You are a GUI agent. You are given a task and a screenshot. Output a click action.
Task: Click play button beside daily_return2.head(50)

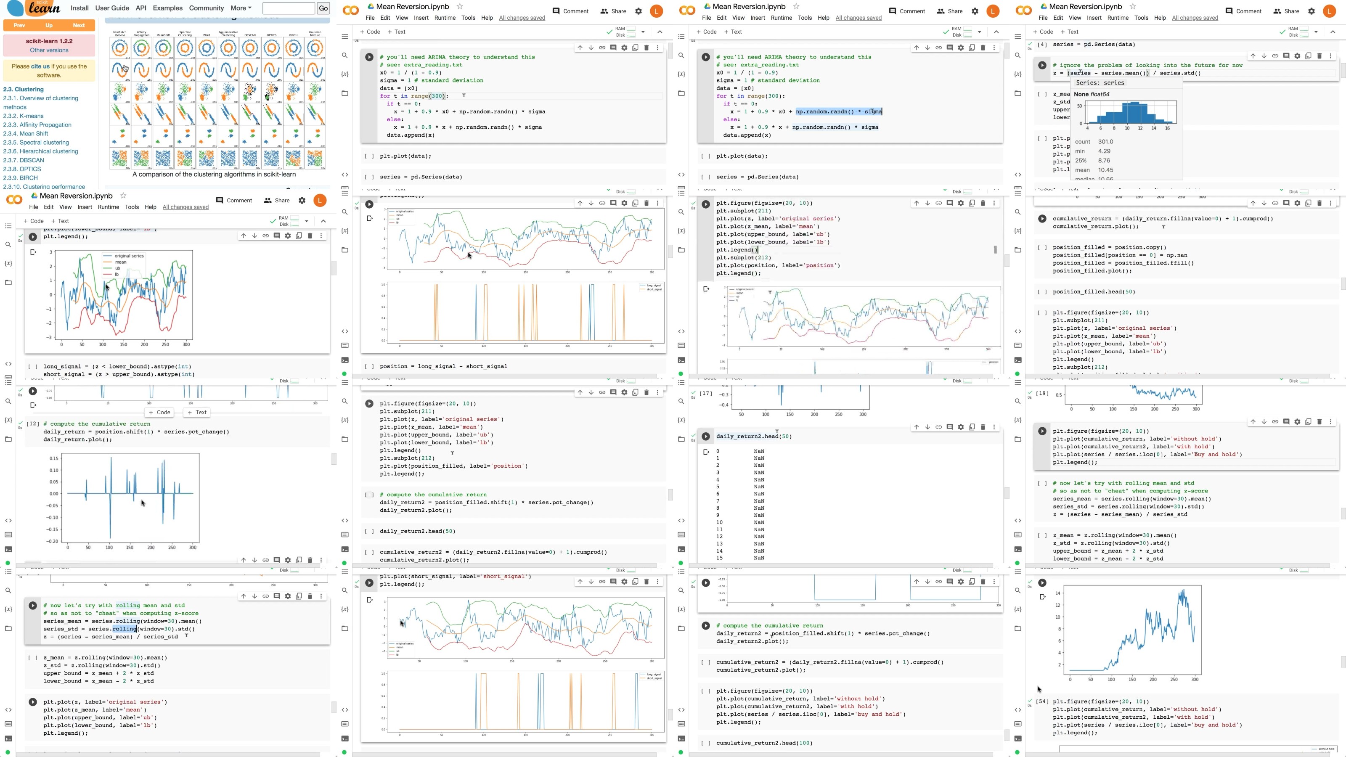705,436
